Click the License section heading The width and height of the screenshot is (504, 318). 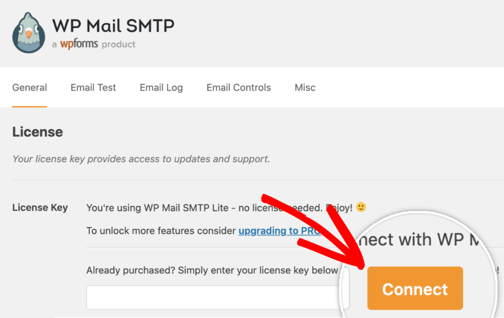[37, 132]
